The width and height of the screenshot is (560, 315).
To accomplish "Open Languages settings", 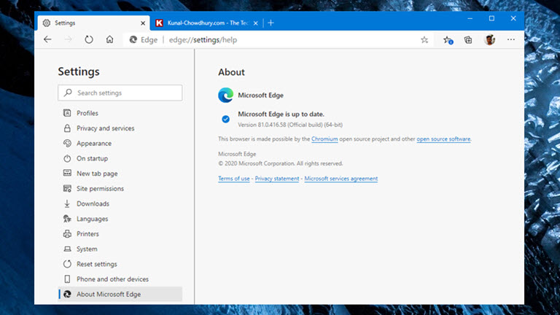I will point(120,219).
